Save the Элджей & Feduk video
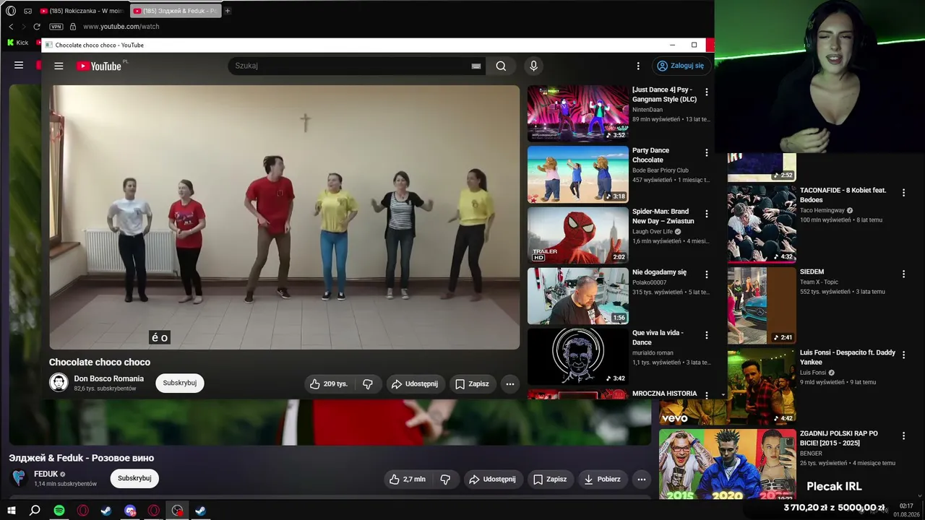 (x=550, y=479)
